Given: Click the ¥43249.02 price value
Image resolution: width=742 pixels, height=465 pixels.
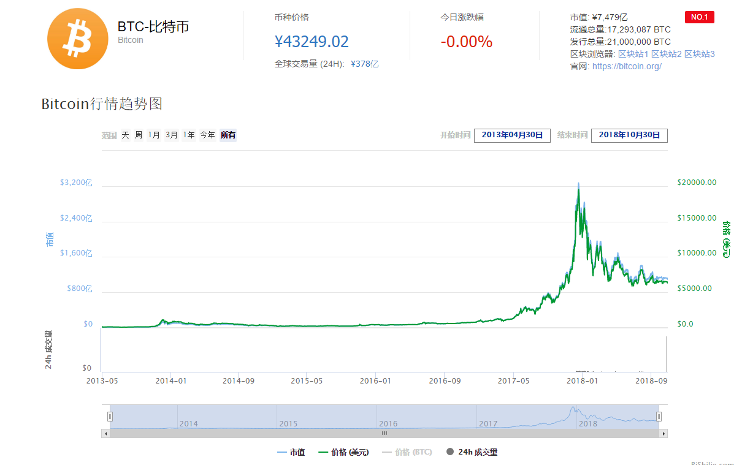Looking at the screenshot, I should click(x=312, y=42).
